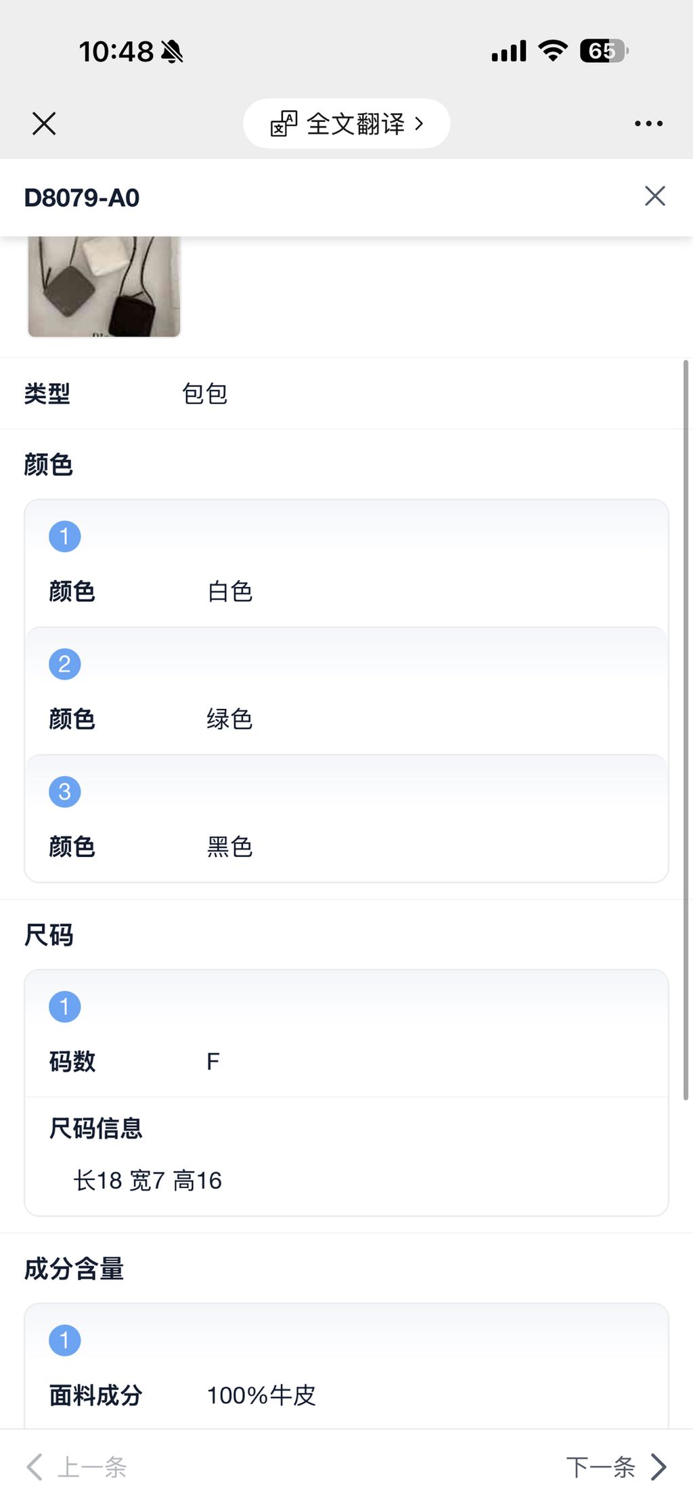Viewport: 693px width, 1507px height.
Task: Select color entry number 3 badge
Action: click(65, 792)
